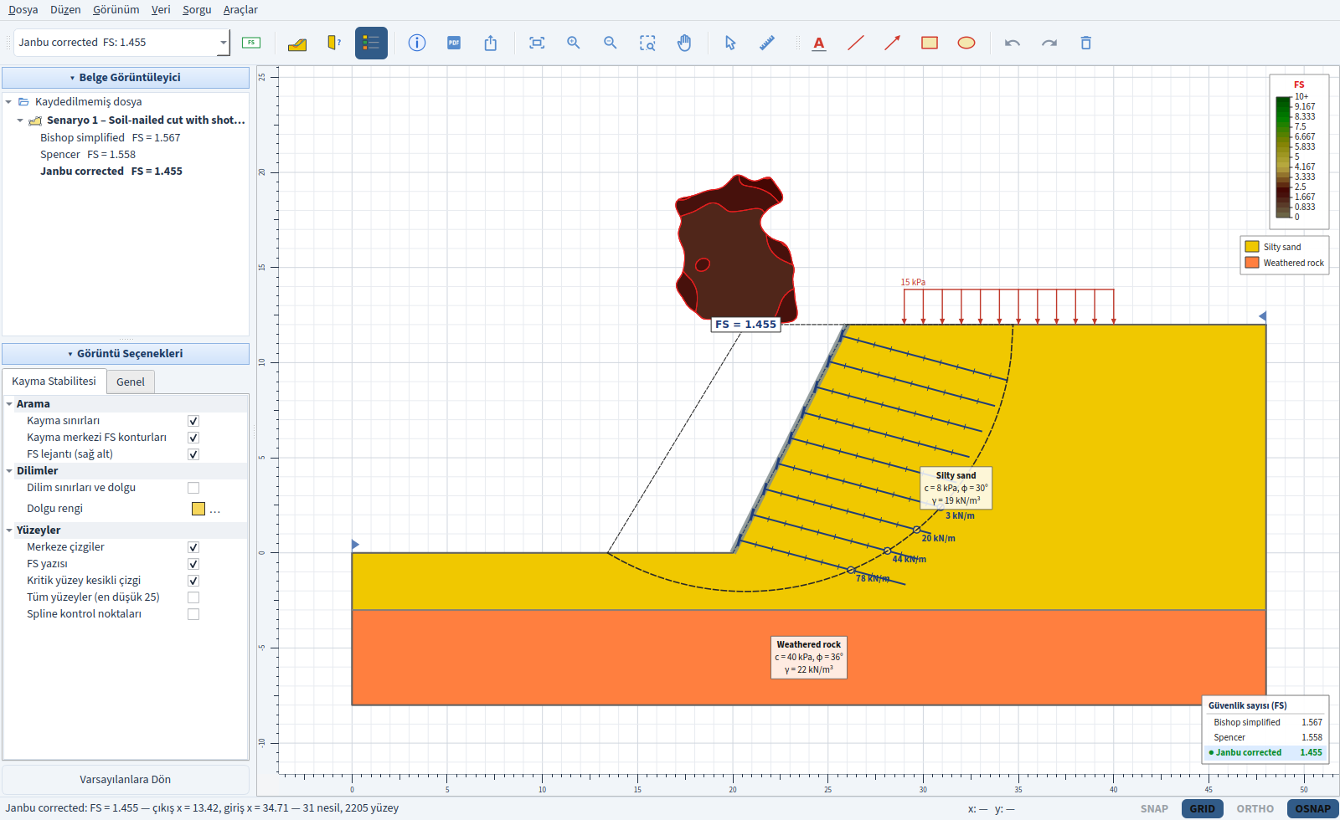Click the zoom in magnifier
The image size is (1340, 820).
[574, 43]
